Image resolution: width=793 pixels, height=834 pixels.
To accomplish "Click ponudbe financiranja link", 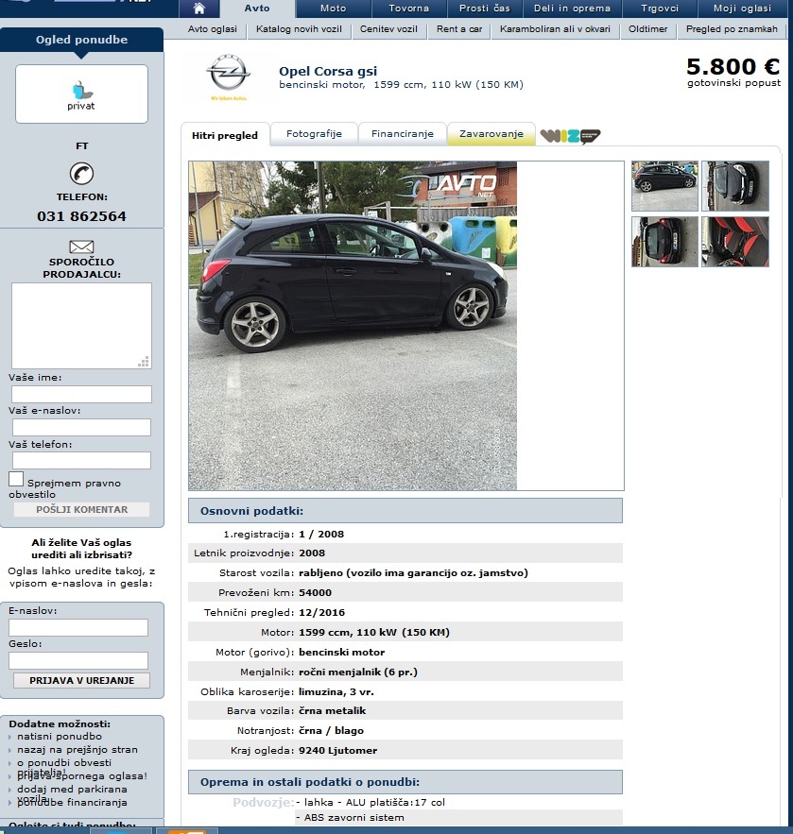I will (x=72, y=802).
